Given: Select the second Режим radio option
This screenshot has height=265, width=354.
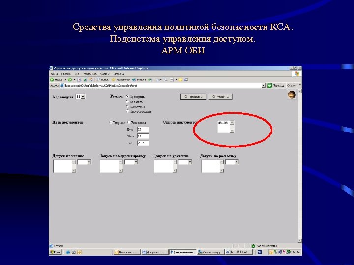Looking at the screenshot, I should tap(127, 102).
